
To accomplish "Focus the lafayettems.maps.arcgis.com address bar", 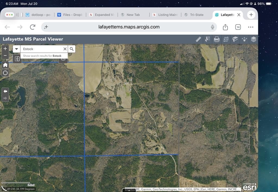I will 129,27.
